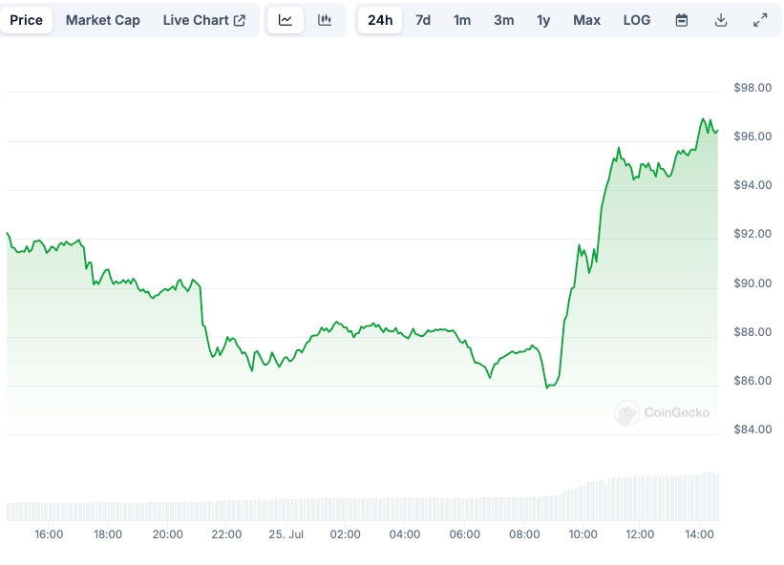Click the 14:00 time axis label

pyautogui.click(x=699, y=534)
